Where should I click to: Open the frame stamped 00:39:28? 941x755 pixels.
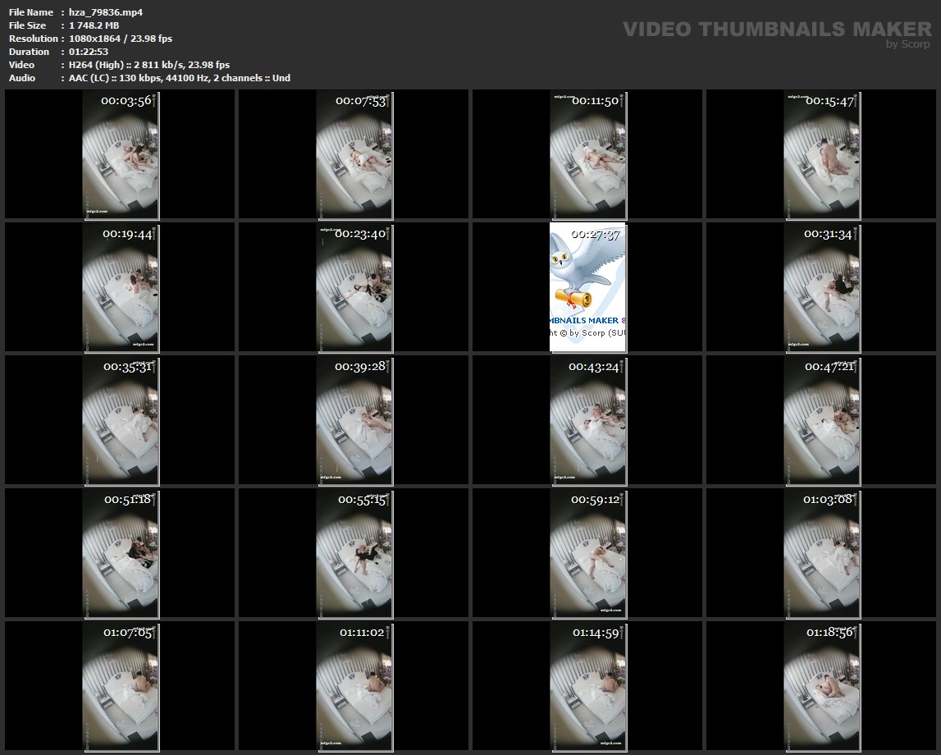(354, 420)
